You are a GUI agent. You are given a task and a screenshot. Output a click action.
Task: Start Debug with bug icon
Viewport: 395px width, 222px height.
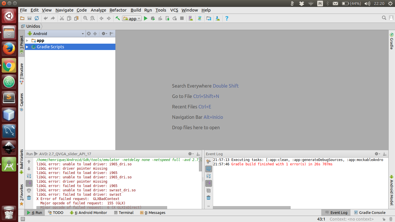153,18
